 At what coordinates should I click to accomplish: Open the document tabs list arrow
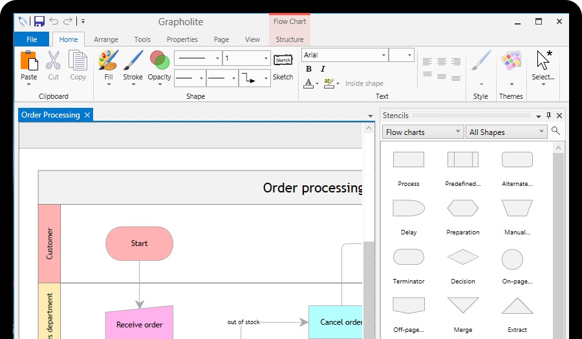370,116
